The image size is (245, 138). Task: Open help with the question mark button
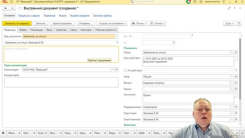tap(238, 23)
